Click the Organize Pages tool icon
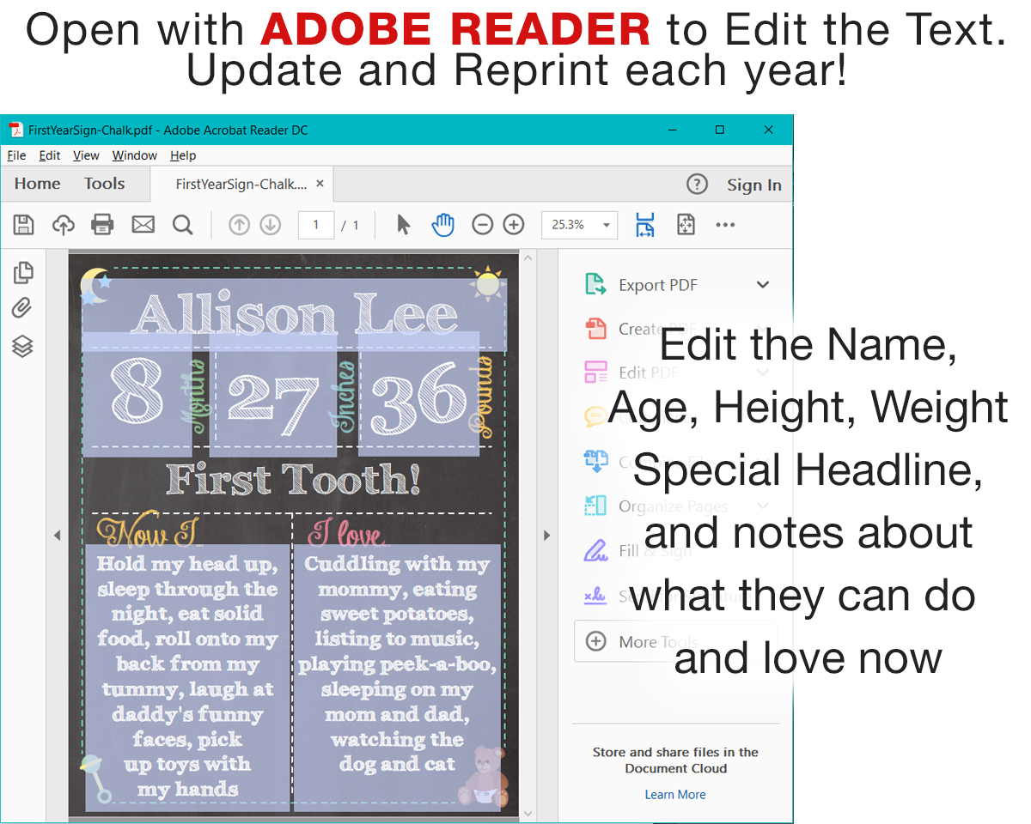The image size is (1031, 824). coord(595,506)
